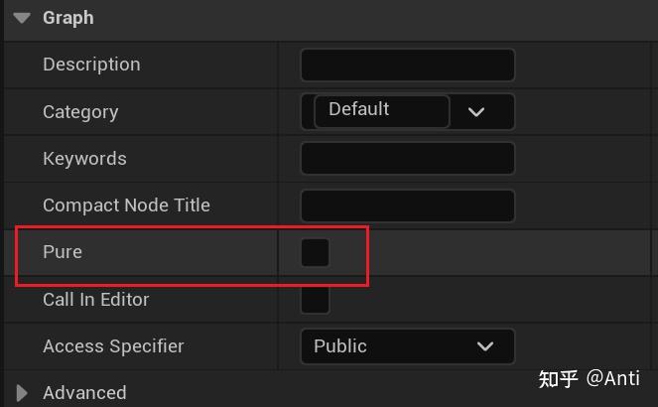Screen dimensions: 658x407
Task: Click the Compact Node Title field
Action: [x=407, y=205]
